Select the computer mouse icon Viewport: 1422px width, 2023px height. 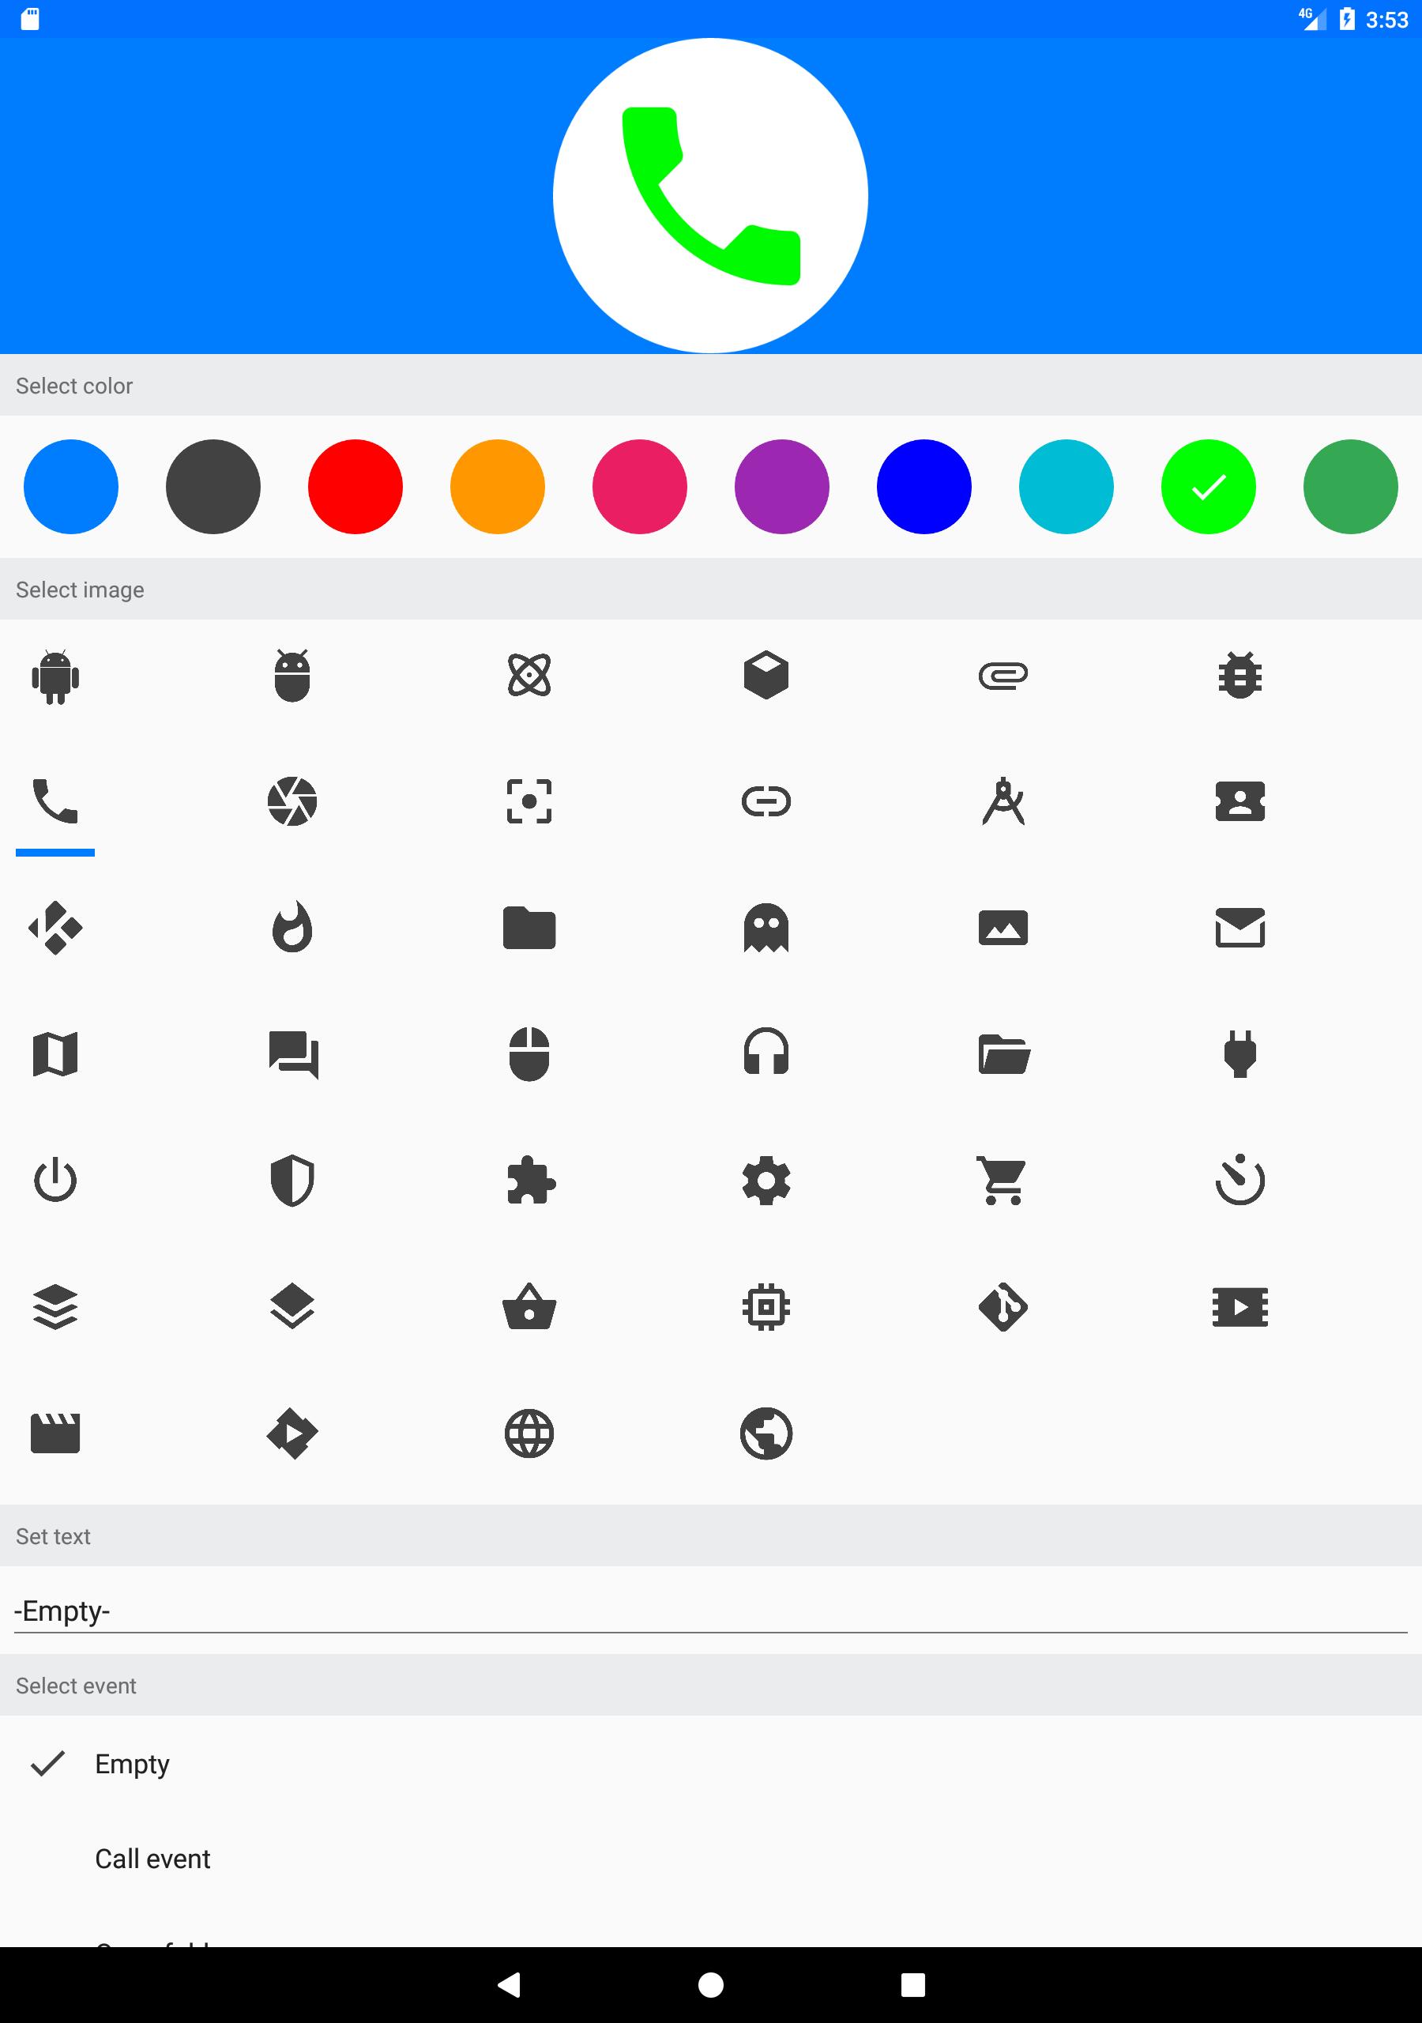point(529,1054)
